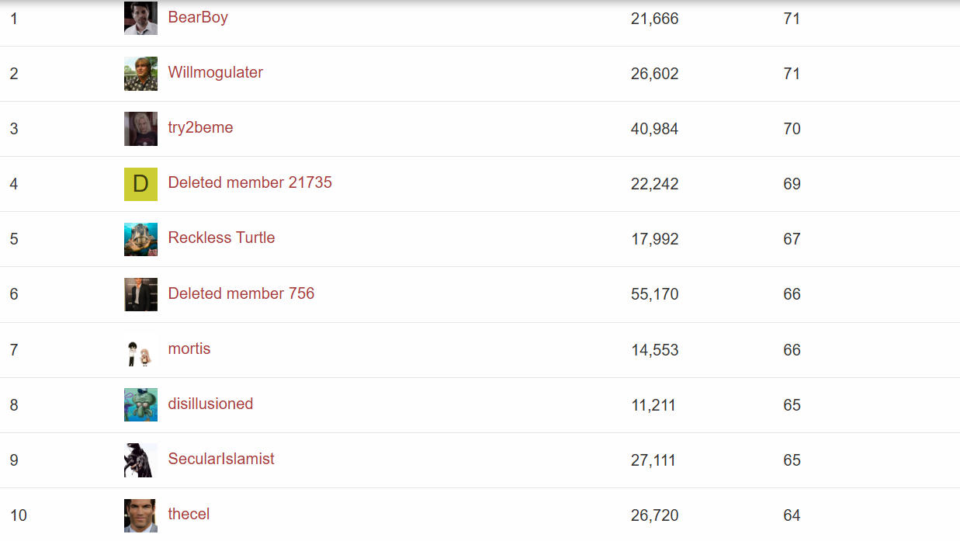This screenshot has width=960, height=541.
Task: Click SecularIslamist's avatar image
Action: (x=140, y=460)
